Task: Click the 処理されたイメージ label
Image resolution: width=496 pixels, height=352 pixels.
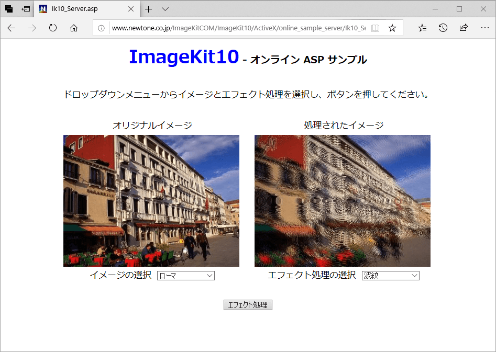Action: coord(344,126)
